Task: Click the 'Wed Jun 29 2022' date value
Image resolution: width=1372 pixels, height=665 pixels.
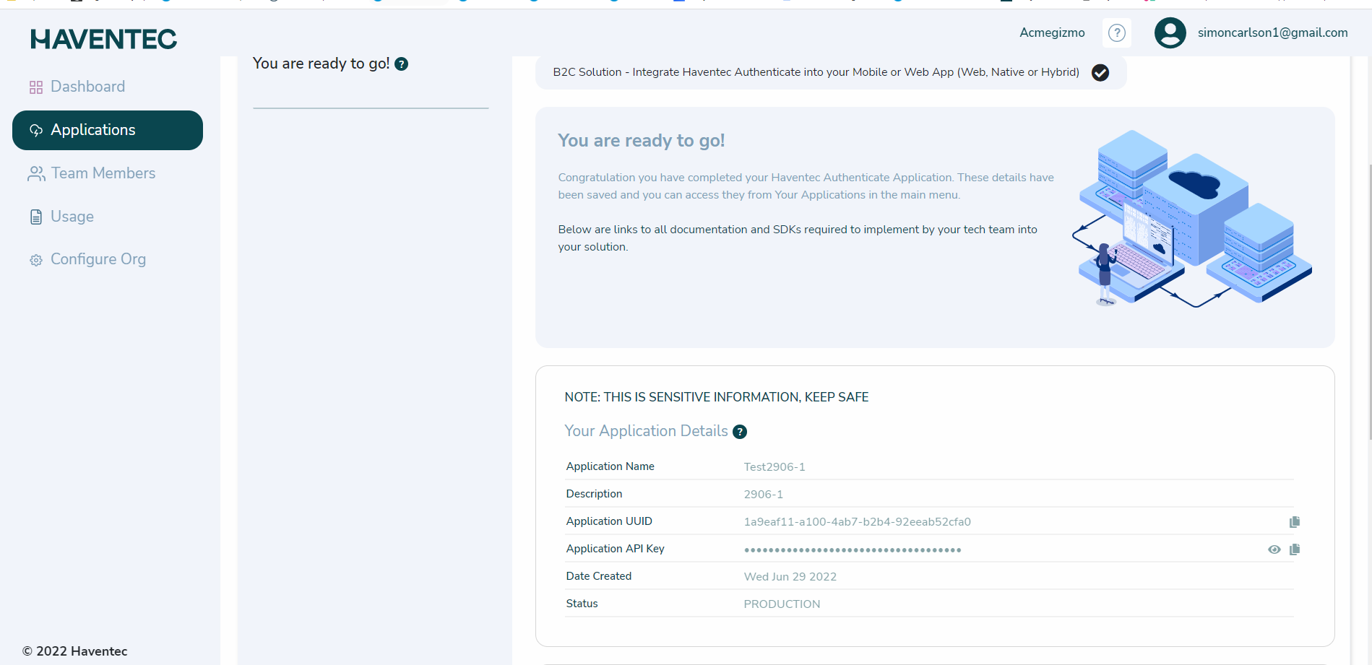Action: (790, 577)
